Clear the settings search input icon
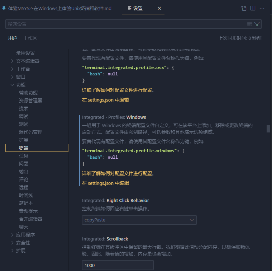 click(250, 24)
